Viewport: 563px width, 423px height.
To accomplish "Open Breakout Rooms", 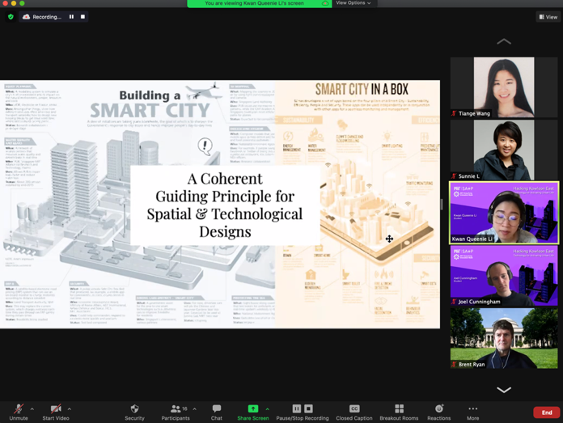I will [399, 412].
